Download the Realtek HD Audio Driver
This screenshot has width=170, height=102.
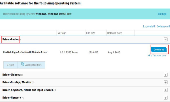point(159,50)
